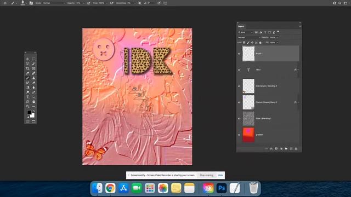Delete layer with trash icon
The image size is (351, 197).
[296, 148]
